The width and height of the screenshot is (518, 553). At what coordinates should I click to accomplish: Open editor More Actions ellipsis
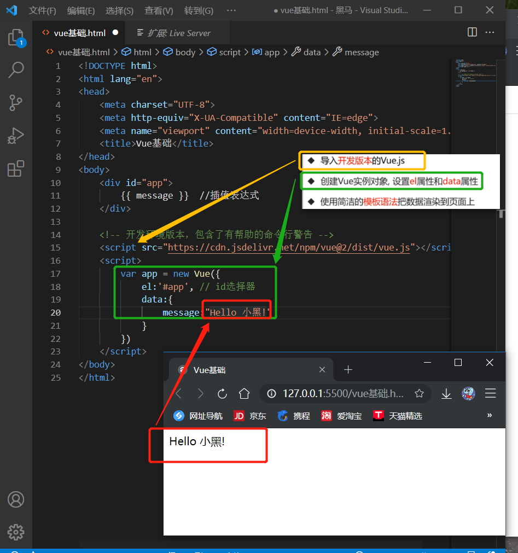[490, 32]
